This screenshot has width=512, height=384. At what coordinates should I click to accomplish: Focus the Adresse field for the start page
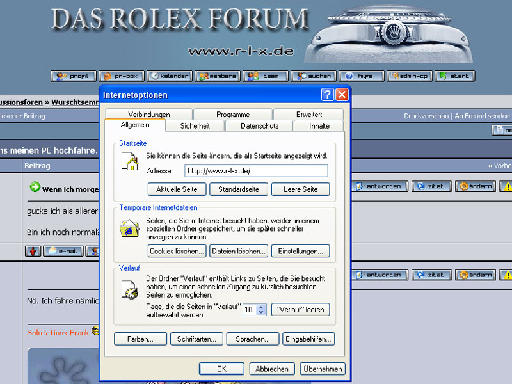(x=257, y=171)
